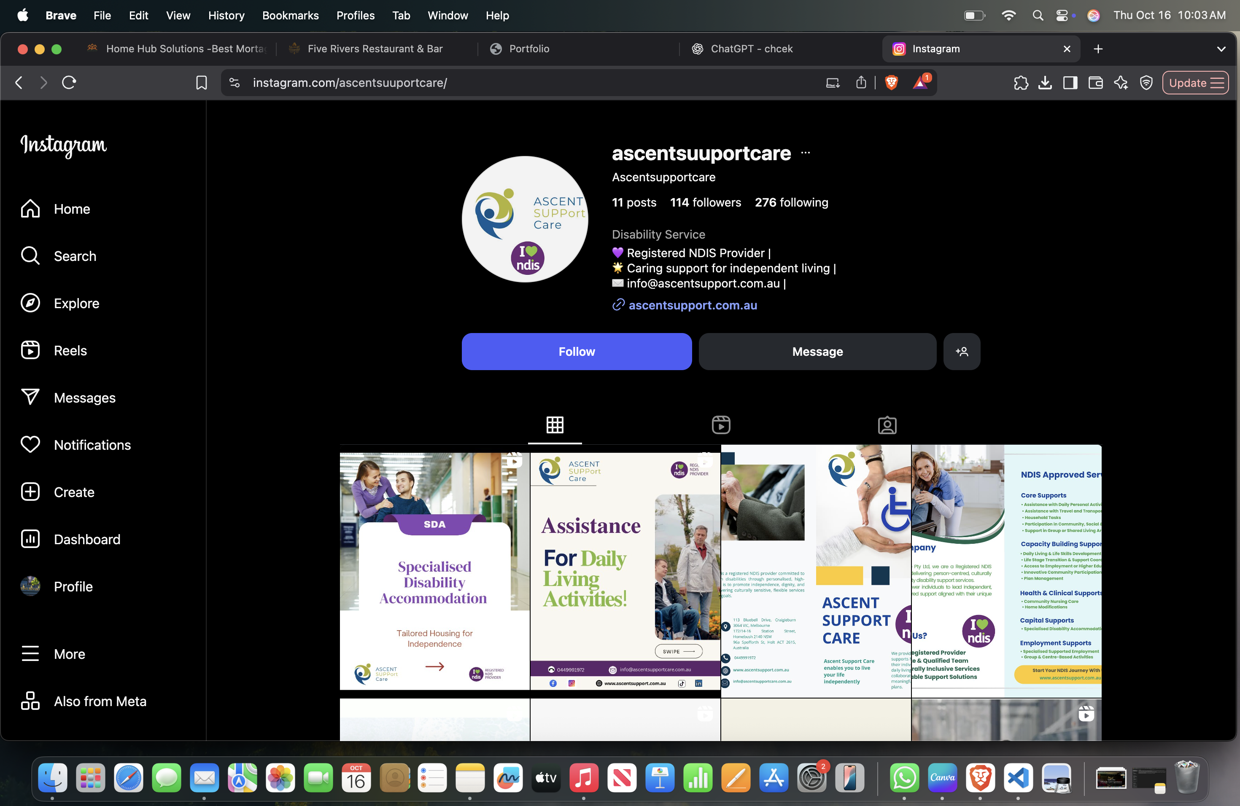Open the Specialised Disability Accommodation post

click(434, 571)
